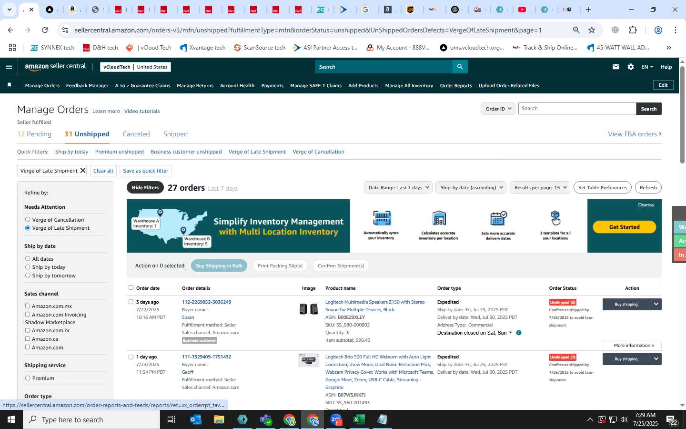The image size is (686, 429).
Task: Check the Amazon.com.br sales channel
Action: click(28, 330)
